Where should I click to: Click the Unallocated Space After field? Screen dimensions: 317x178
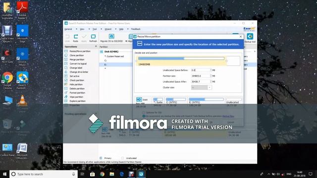[x=201, y=82]
